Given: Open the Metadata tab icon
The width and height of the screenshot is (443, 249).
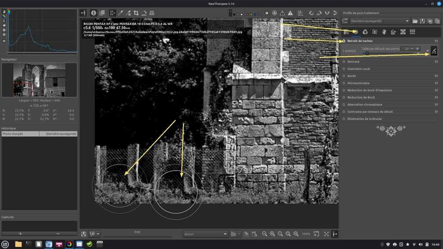Looking at the screenshot, I should (413, 32).
